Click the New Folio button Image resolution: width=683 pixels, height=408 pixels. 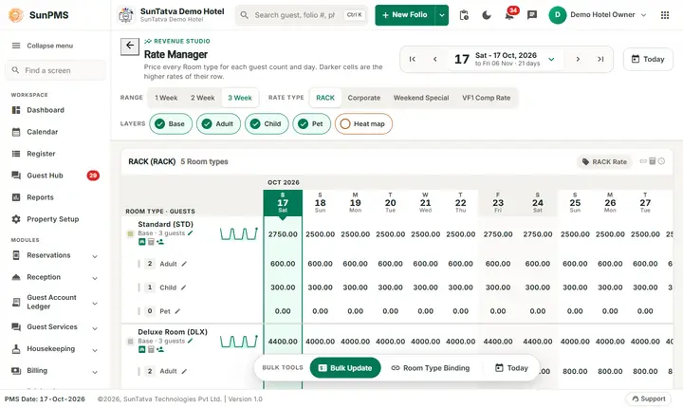[405, 15]
